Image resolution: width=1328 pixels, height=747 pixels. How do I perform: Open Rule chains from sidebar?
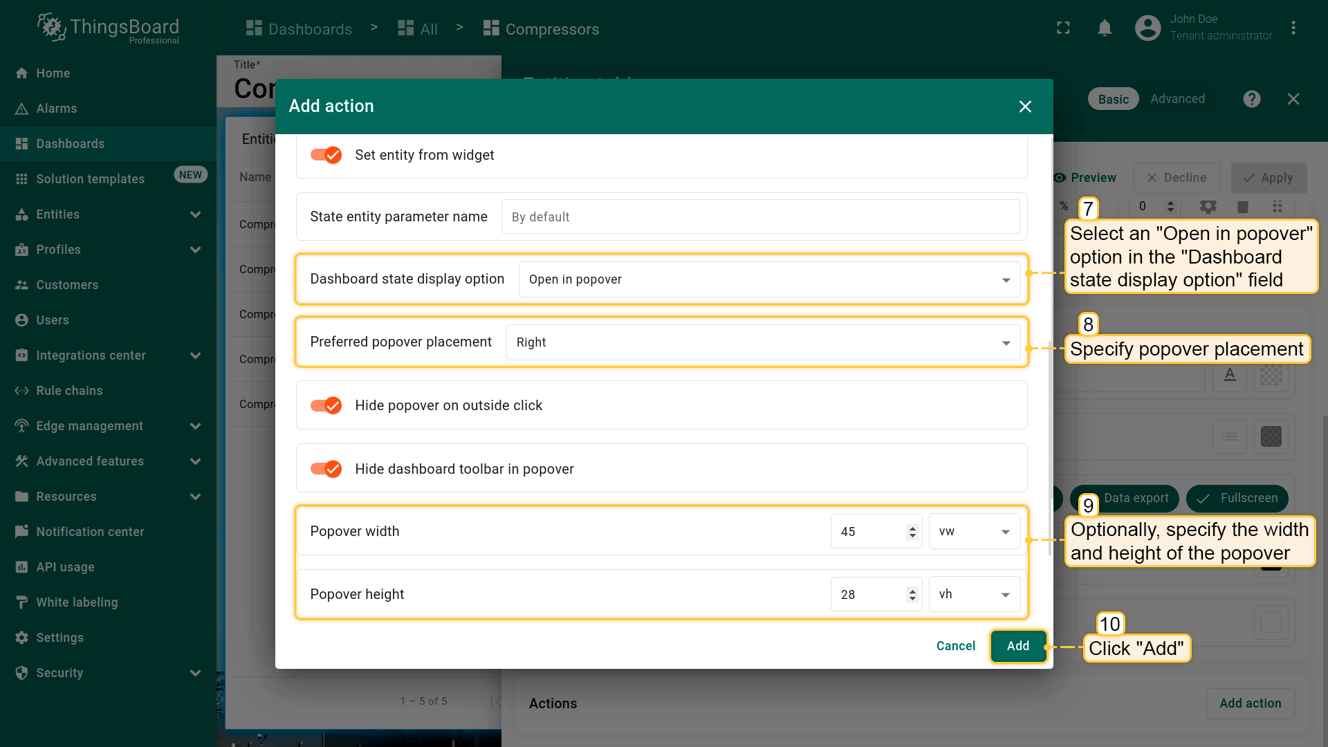click(69, 391)
